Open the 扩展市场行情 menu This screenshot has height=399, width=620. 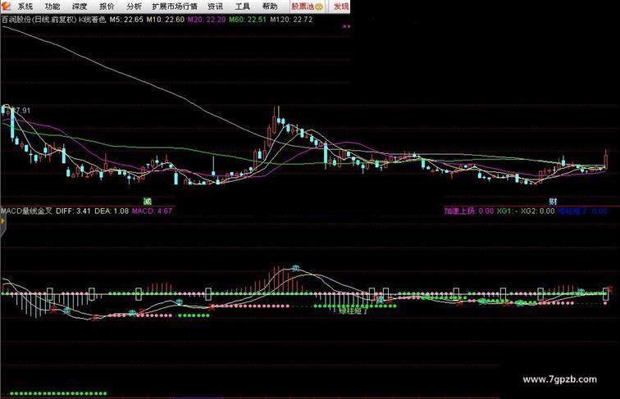click(175, 7)
